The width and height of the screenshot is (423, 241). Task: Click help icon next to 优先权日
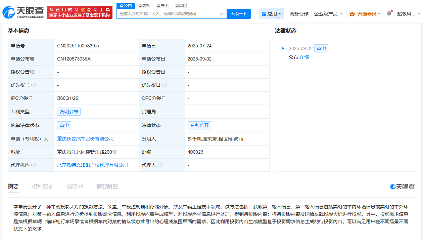[x=164, y=85]
